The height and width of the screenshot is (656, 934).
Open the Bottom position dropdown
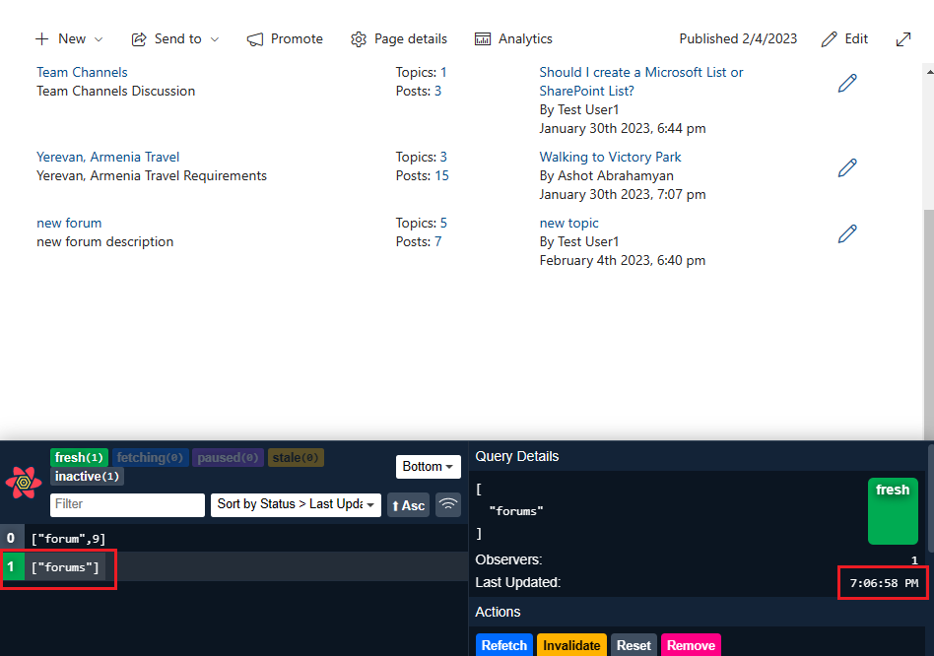(428, 467)
